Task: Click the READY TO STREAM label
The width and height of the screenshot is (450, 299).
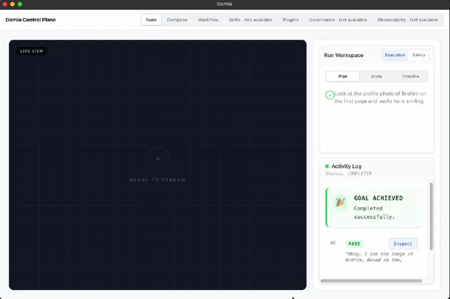Action: tap(157, 180)
